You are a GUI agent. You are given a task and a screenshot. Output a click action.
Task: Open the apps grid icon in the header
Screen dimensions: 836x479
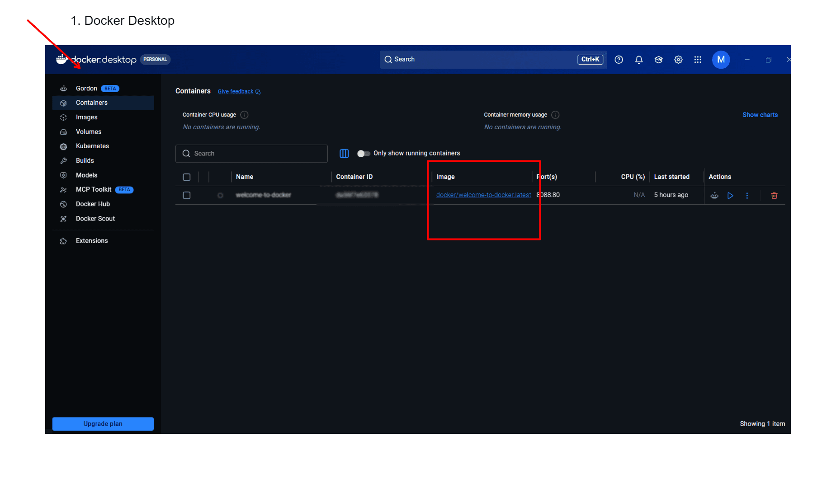tap(698, 60)
